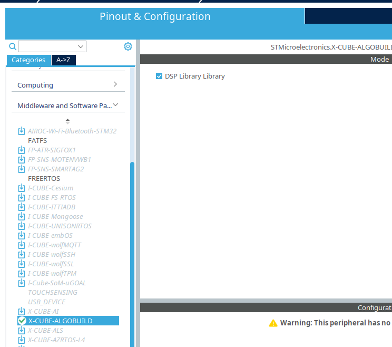392x347 pixels.
Task: Click download icon beside FP-SNS-MOTENVWB1
Action: 22,159
